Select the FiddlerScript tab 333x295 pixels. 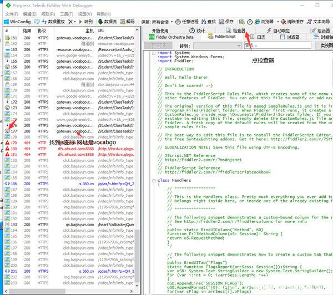pyautogui.click(x=221, y=37)
